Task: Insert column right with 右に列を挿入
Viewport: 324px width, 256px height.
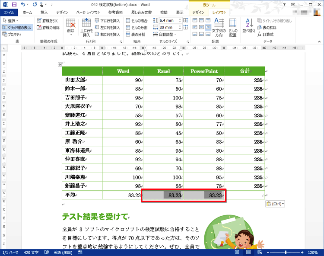Action: pyautogui.click(x=108, y=34)
